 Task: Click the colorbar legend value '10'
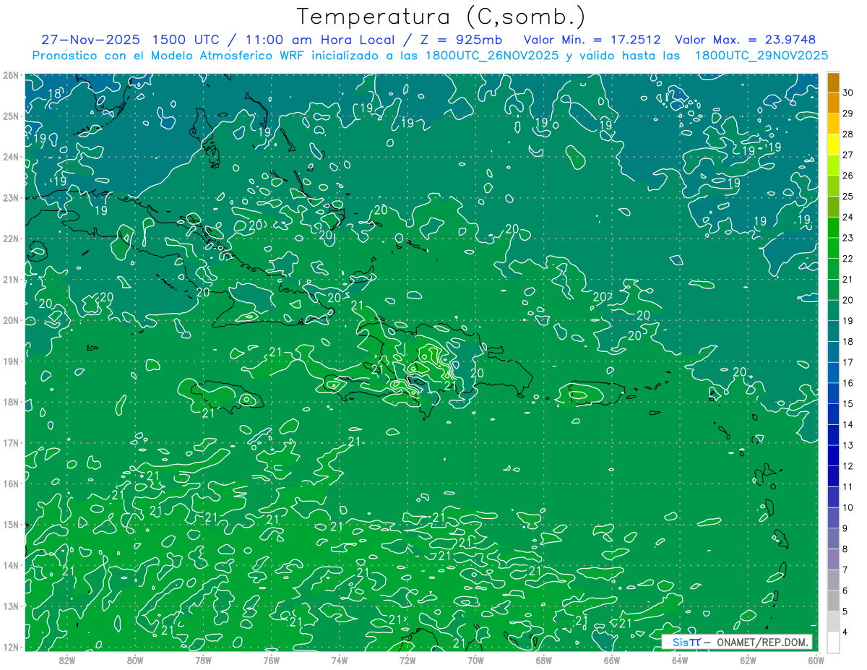[848, 508]
